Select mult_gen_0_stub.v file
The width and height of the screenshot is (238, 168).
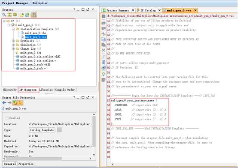click(33, 69)
